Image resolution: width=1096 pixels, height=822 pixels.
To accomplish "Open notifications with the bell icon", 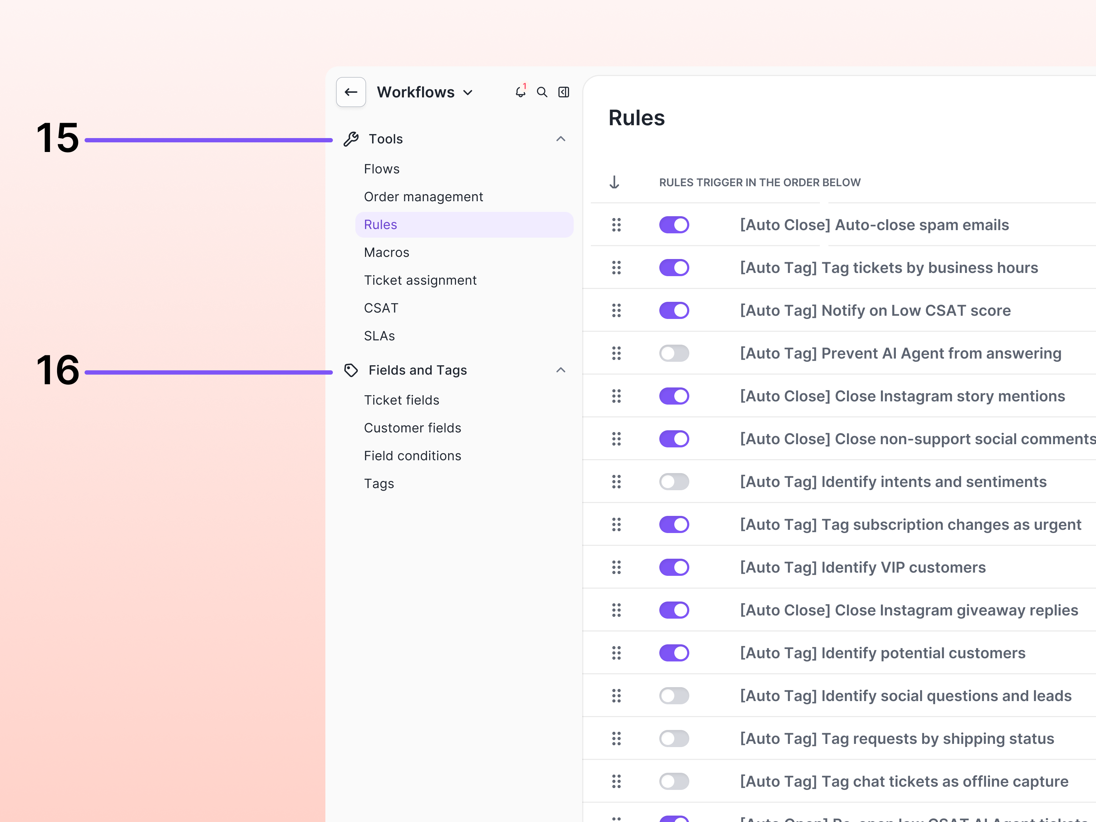I will click(x=520, y=92).
